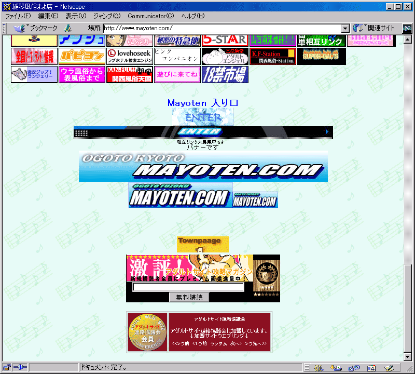Screen dimensions: 415x374
Task: Open Navigator from the component bar
Action: click(x=319, y=368)
